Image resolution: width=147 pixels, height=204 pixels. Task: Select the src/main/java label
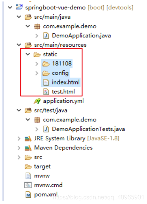52,17
